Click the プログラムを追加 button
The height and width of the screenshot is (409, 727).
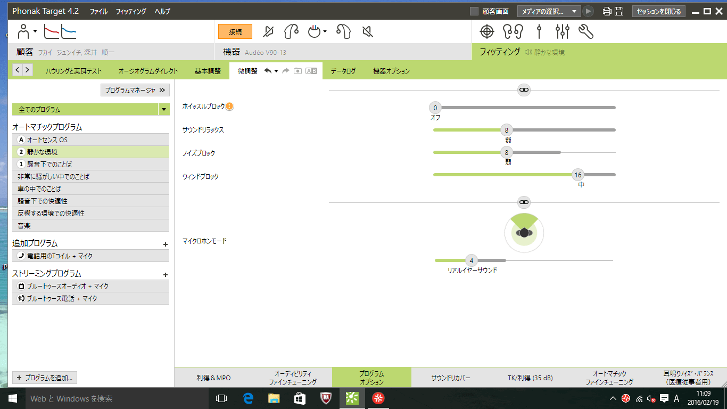[x=45, y=378]
